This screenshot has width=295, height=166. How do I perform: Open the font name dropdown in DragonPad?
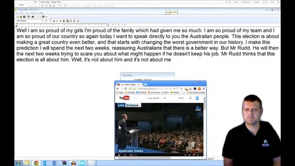tap(43, 21)
